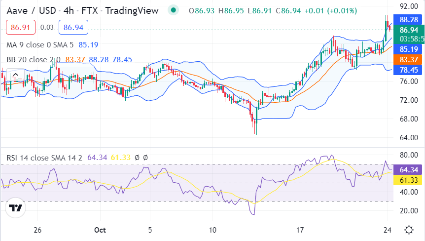This screenshot has height=241, width=425.
Task: Click the green market status dot
Action: pos(173,10)
